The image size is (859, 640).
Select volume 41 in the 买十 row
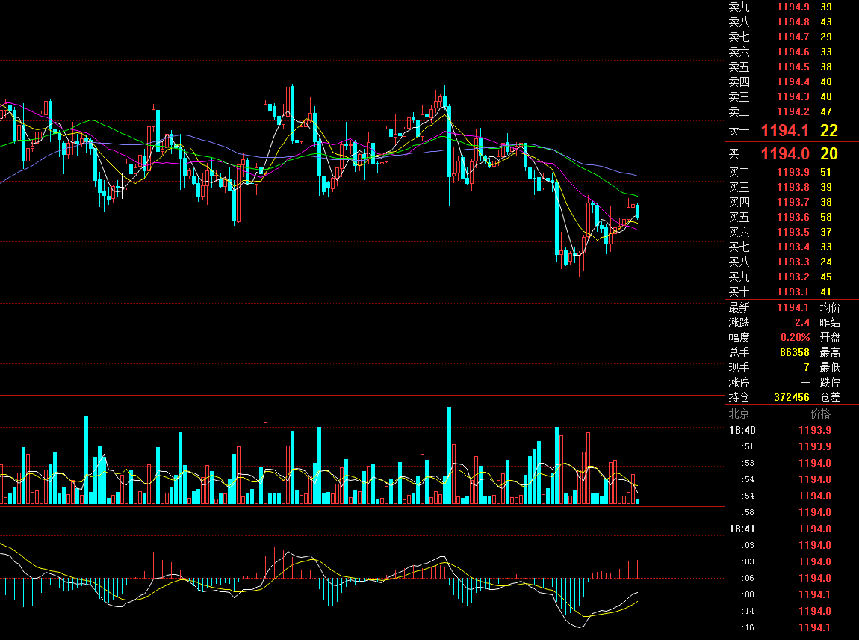click(825, 292)
